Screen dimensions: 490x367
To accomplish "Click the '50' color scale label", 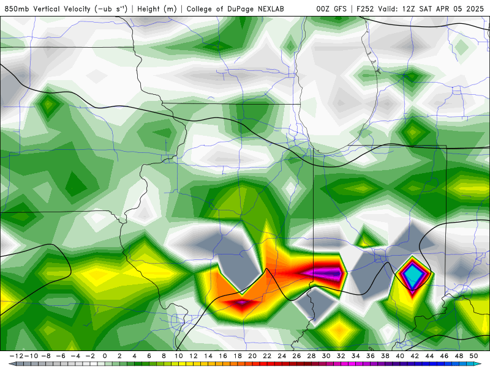I will click(473, 356).
